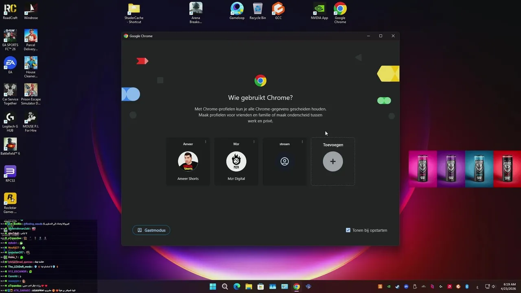Launch Microsoft Edge from taskbar
This screenshot has width=521, height=293.
pos(237,286)
